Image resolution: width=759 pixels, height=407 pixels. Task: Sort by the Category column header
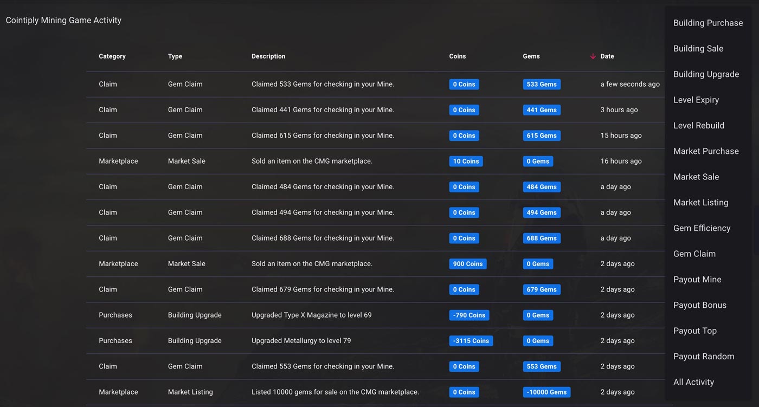(x=112, y=56)
